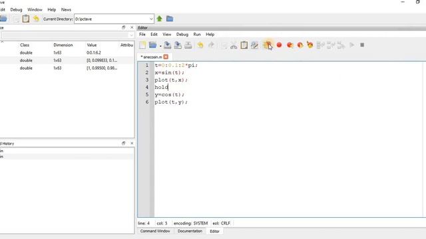Viewport: 426px width, 239px height.
Task: Close the sinecosin.m editor tab
Action: pyautogui.click(x=166, y=57)
